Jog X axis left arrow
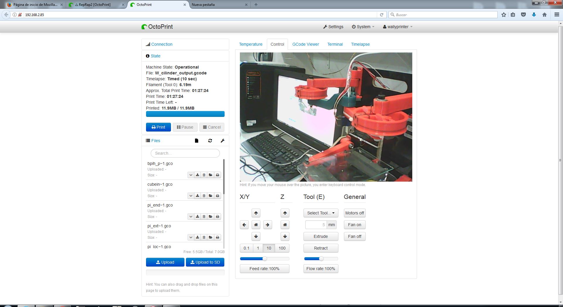The width and height of the screenshot is (563, 307). click(244, 225)
